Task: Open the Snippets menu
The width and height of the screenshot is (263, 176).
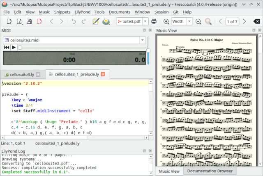Action: (62, 12)
